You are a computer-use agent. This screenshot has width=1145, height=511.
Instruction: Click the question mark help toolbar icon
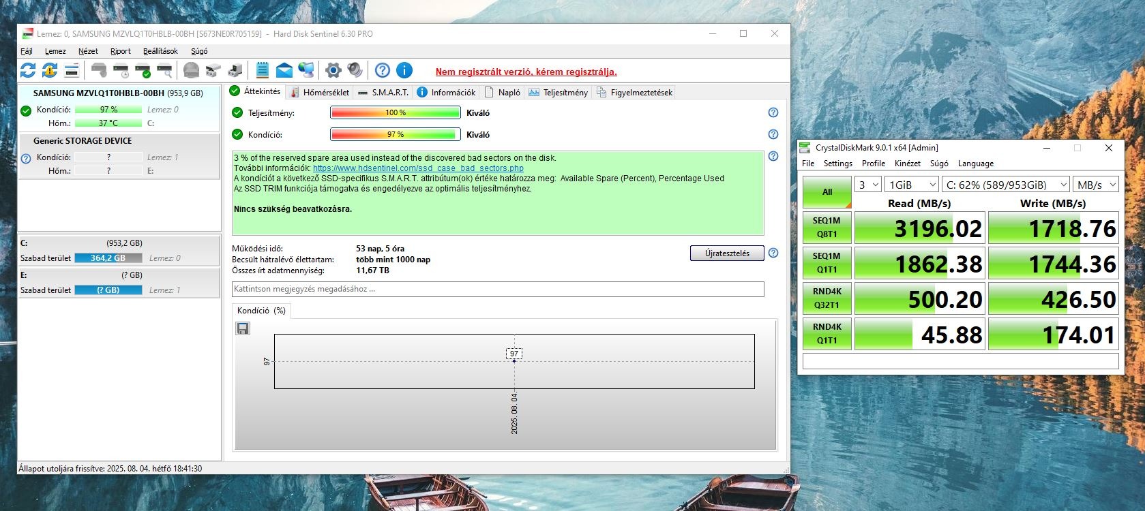pos(383,69)
